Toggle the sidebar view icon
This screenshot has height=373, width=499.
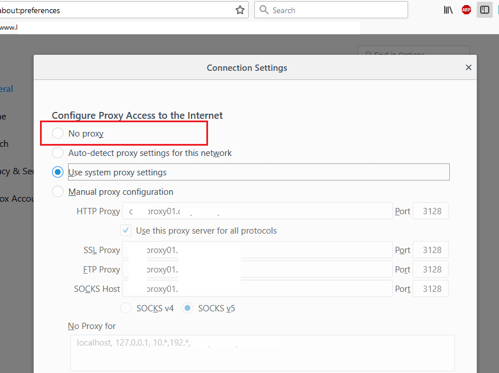pos(485,10)
